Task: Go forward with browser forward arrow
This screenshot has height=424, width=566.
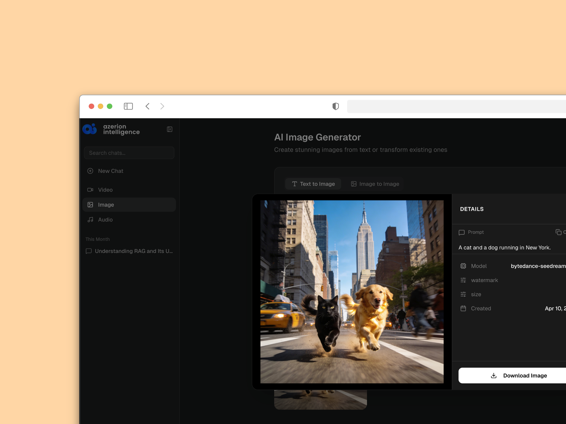Action: coord(162,106)
